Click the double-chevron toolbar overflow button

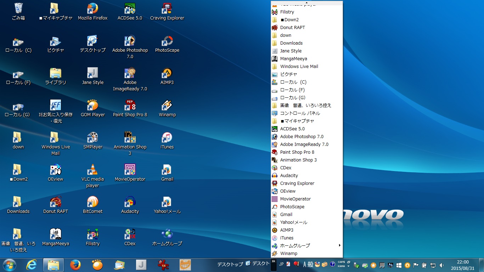point(273,261)
